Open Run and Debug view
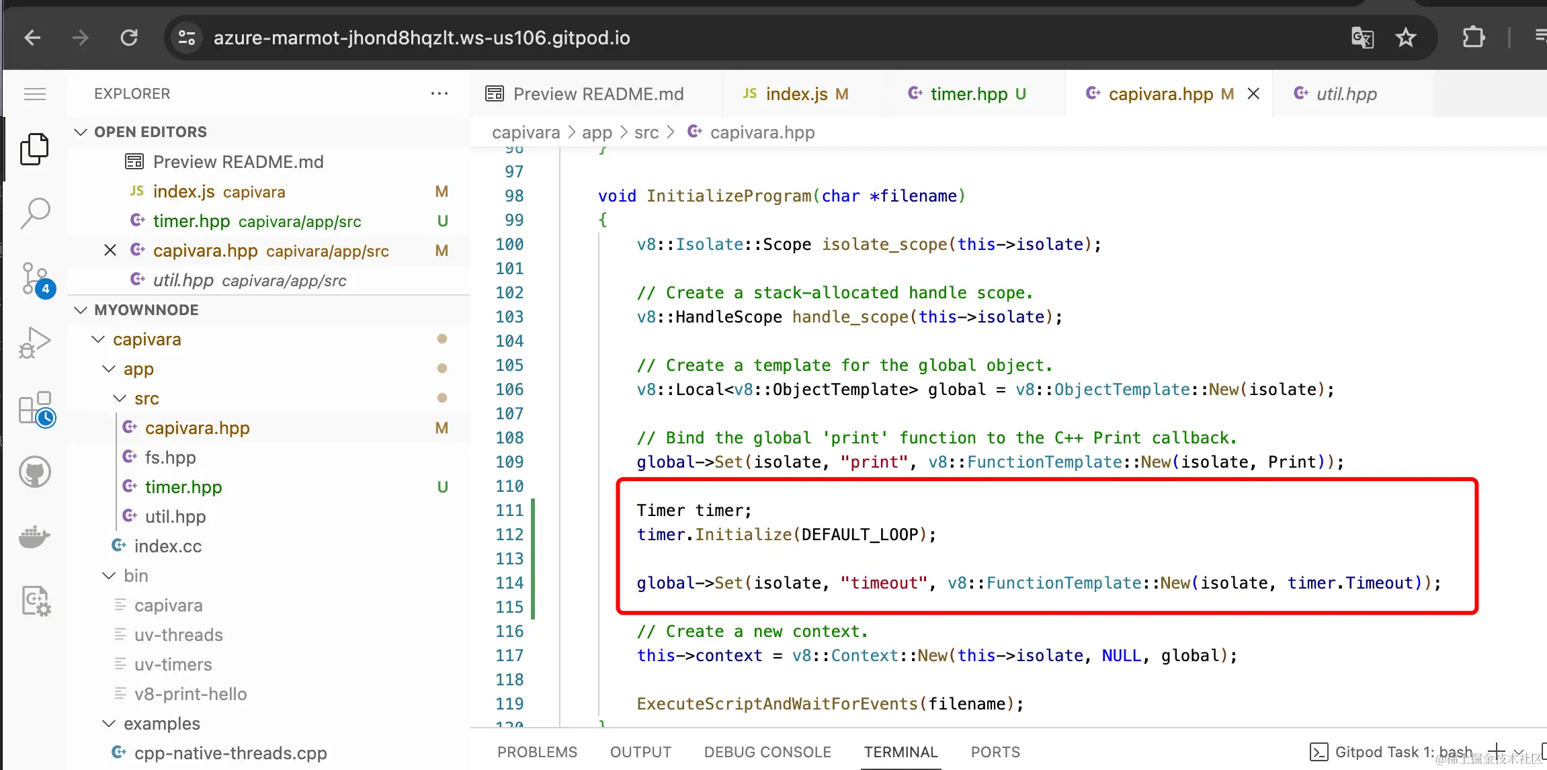This screenshot has width=1547, height=770. (34, 343)
